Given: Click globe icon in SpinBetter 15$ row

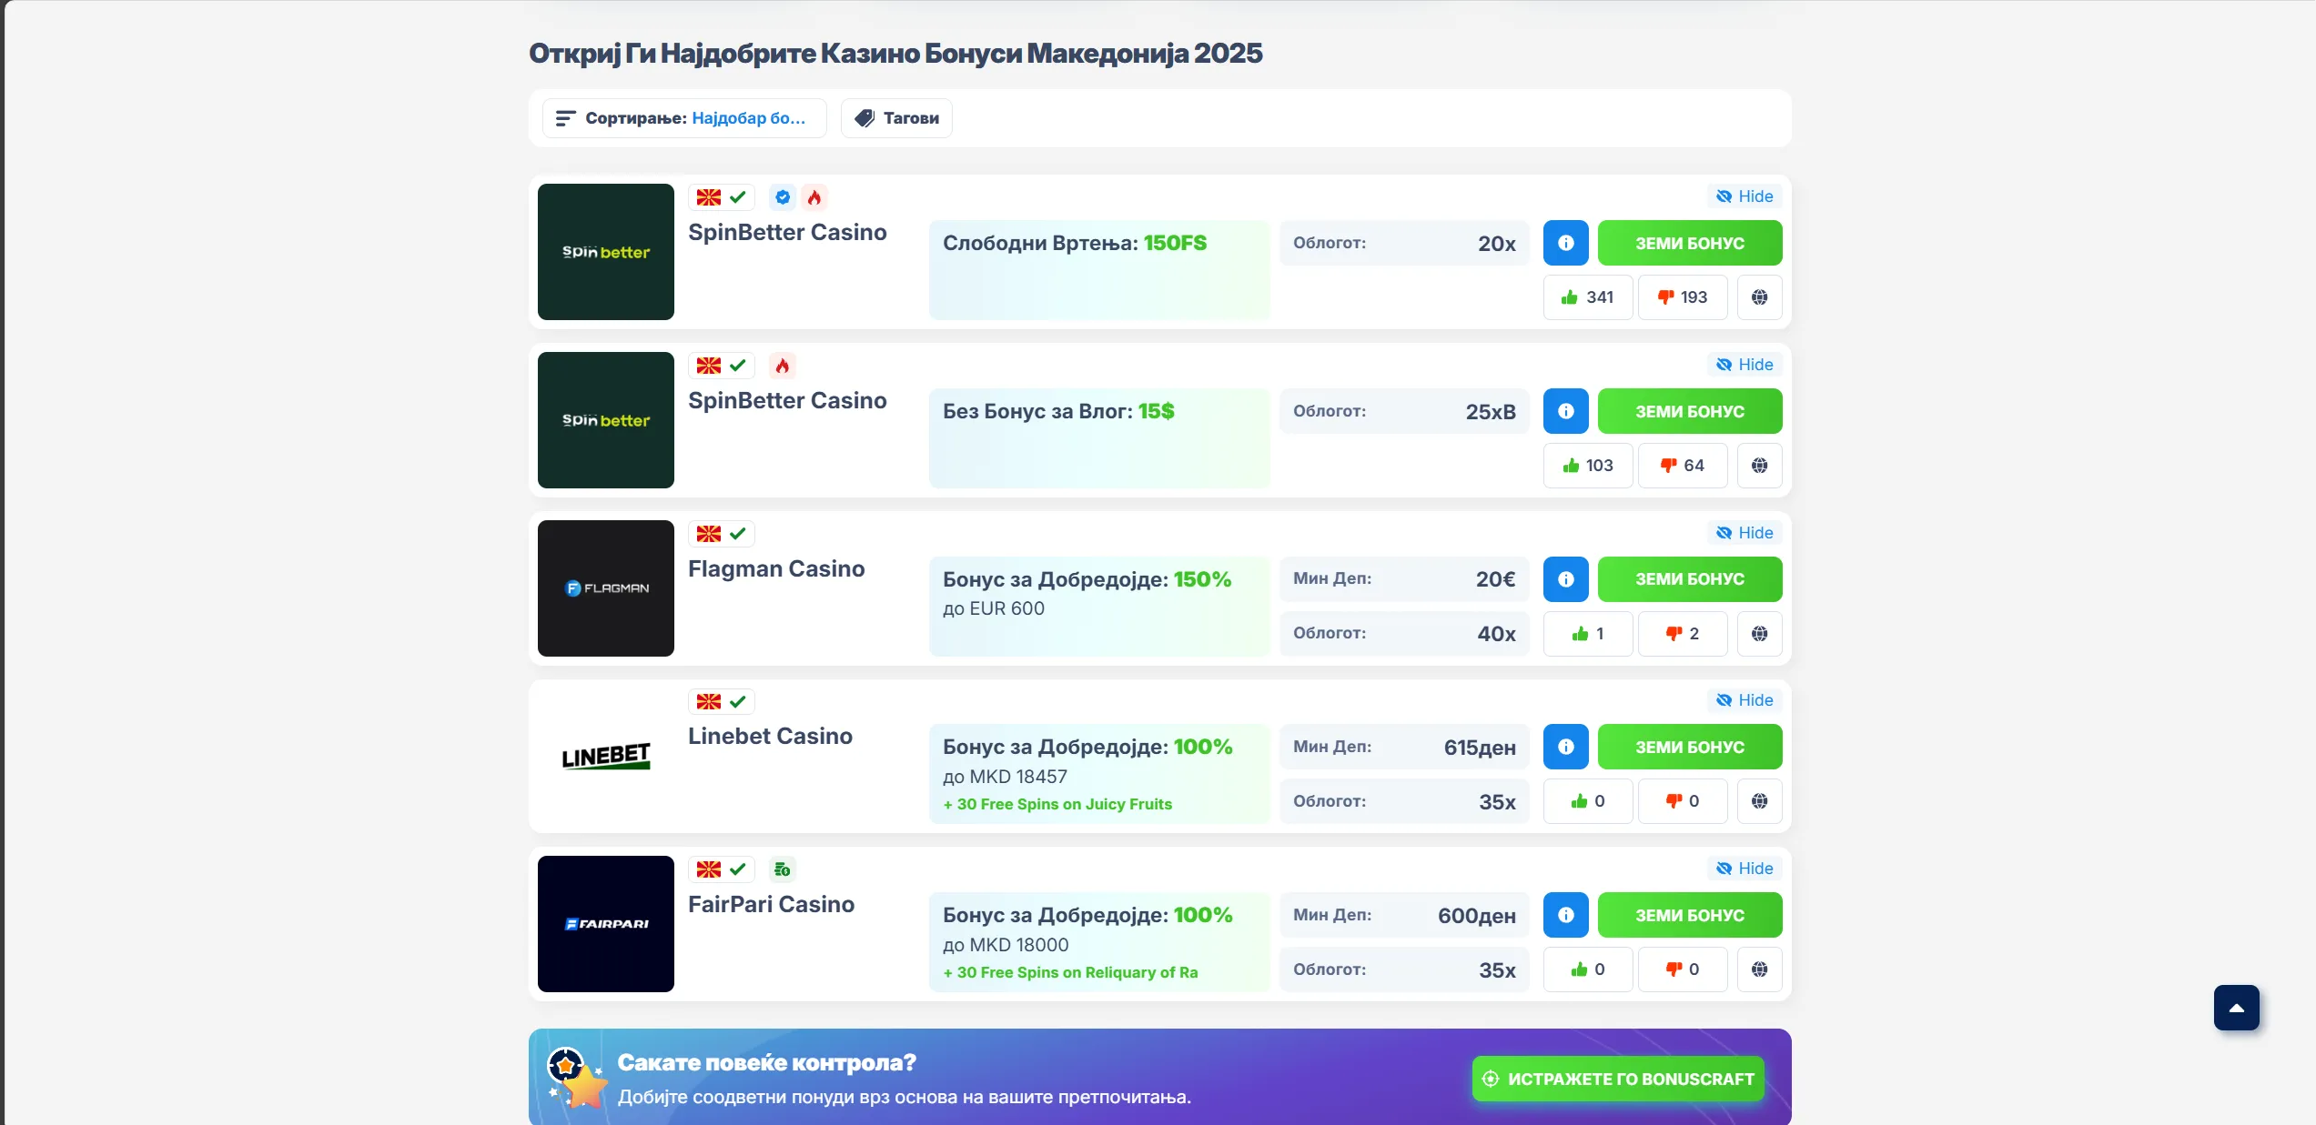Looking at the screenshot, I should (1759, 466).
